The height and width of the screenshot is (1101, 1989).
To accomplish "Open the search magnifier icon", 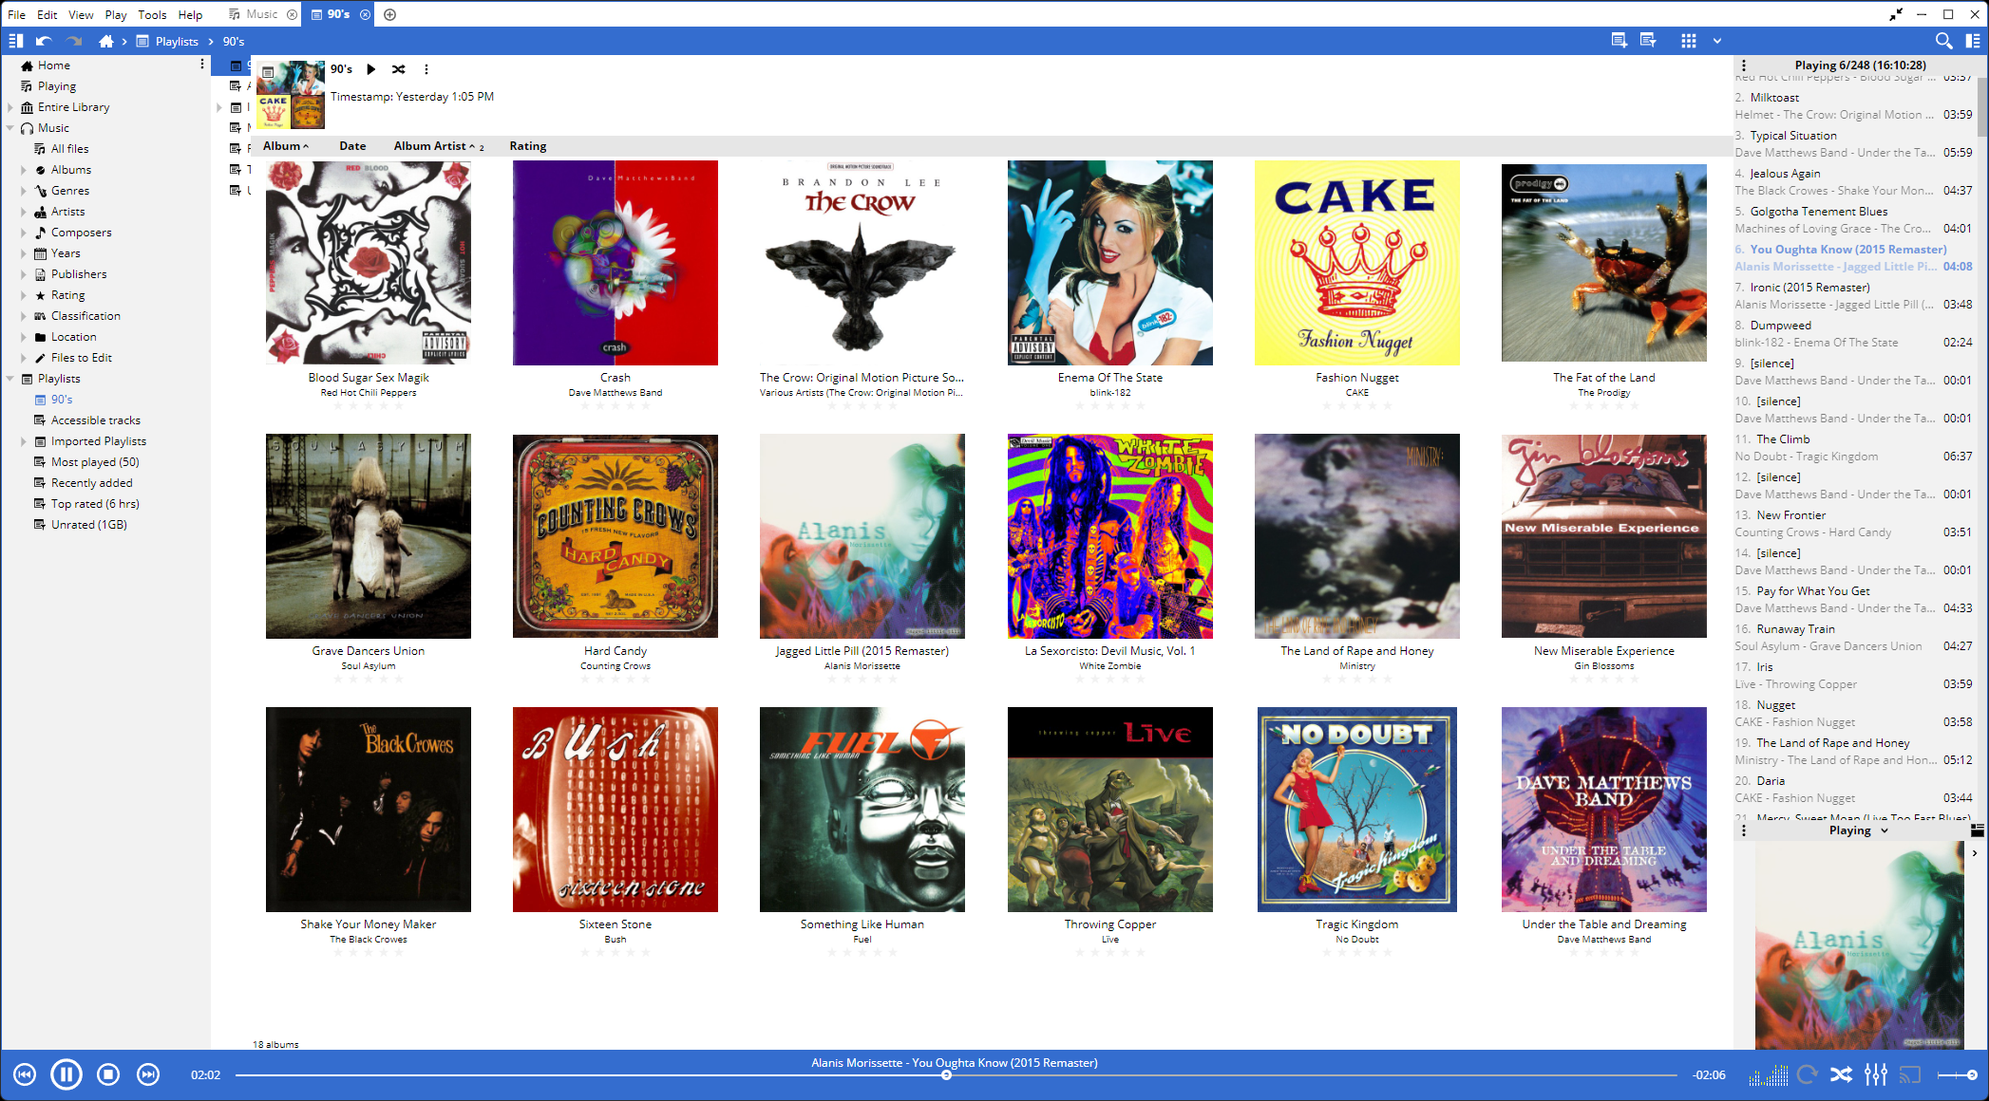I will (x=1943, y=41).
